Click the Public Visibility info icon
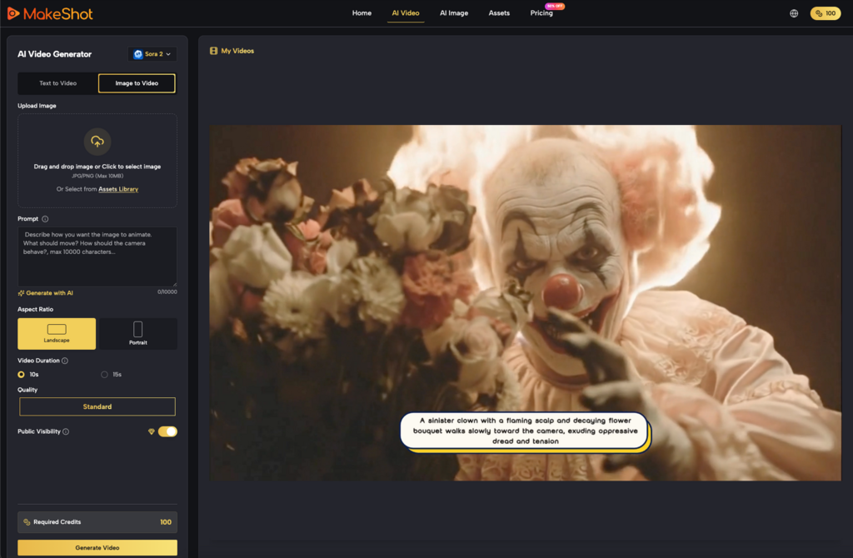The image size is (853, 558). (66, 431)
